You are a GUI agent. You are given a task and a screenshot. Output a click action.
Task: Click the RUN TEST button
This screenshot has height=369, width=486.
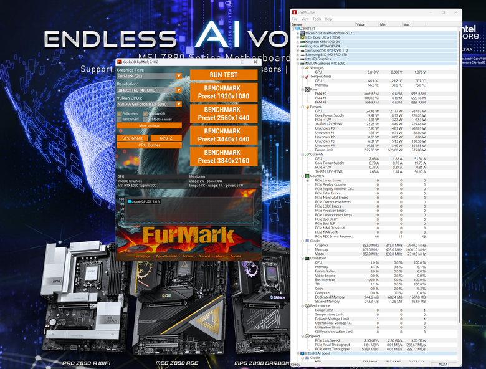(x=224, y=75)
